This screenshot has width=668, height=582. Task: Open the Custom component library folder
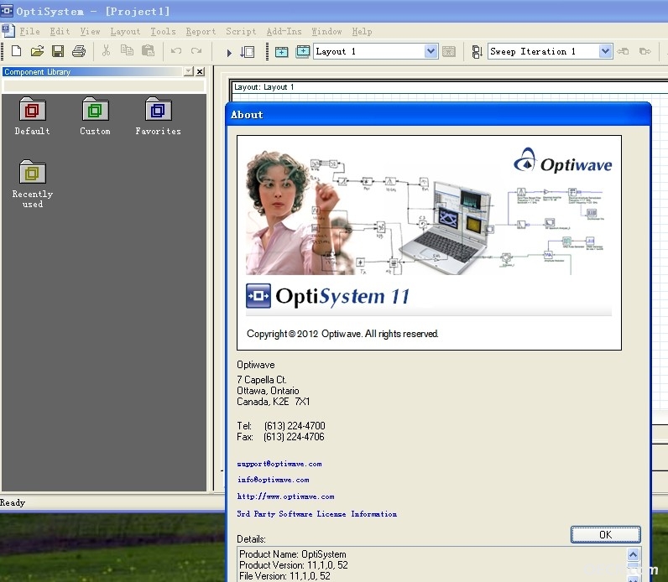point(95,116)
